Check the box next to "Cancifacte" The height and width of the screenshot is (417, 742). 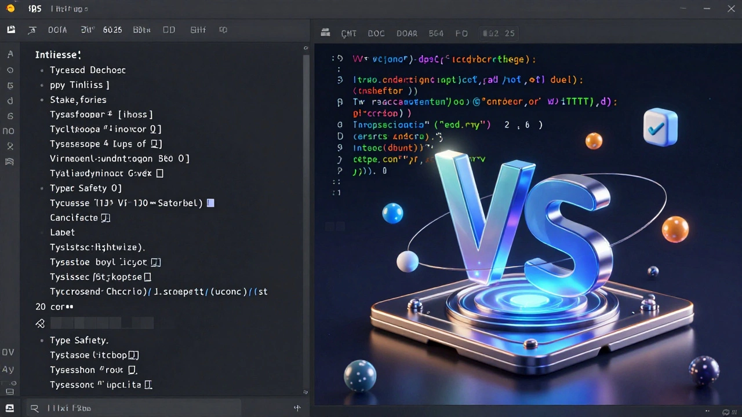coord(105,217)
